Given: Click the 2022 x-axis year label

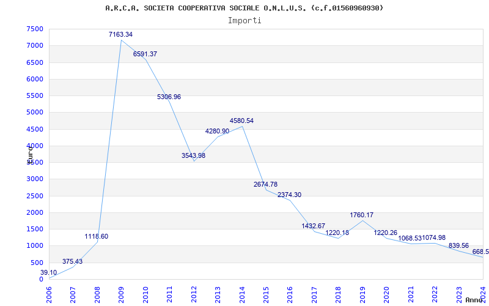Looking at the screenshot, I should pyautogui.click(x=435, y=294).
